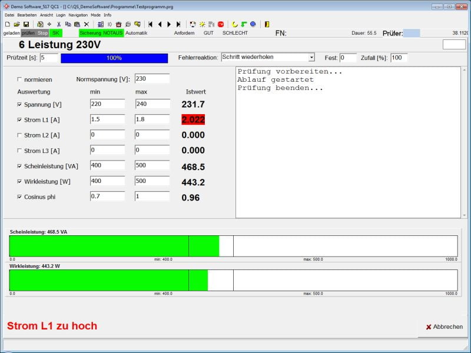Click the Prüfer name field
Viewport: 471px width, 353px height.
coord(411,34)
